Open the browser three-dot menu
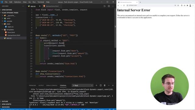Viewport: 195px width, 110px height. 193,5
